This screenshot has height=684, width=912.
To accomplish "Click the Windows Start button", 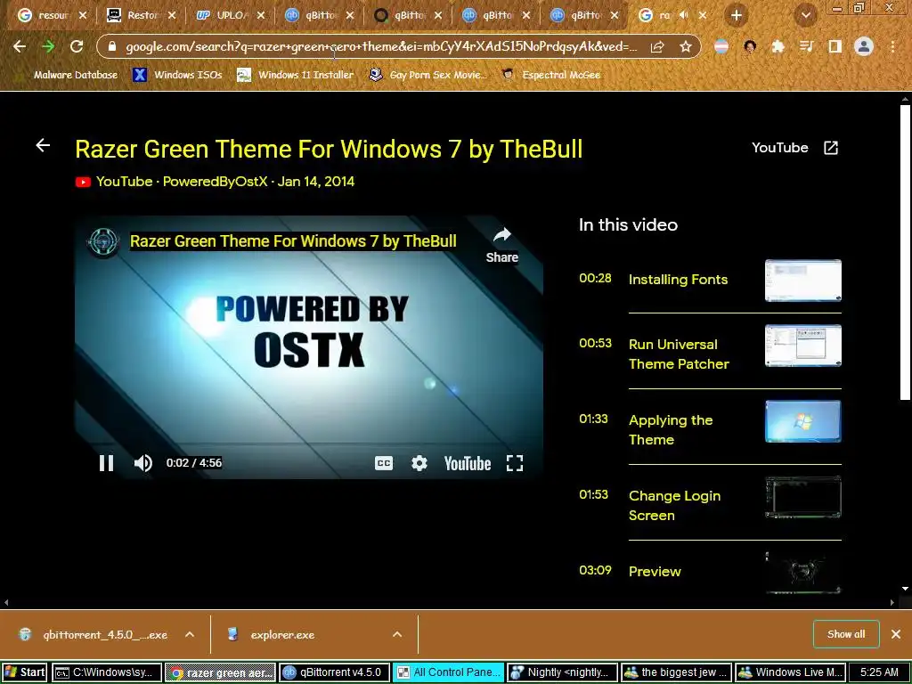I will [x=25, y=672].
